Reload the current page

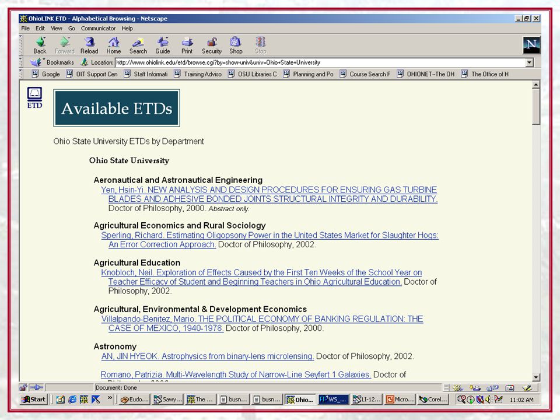pos(89,45)
